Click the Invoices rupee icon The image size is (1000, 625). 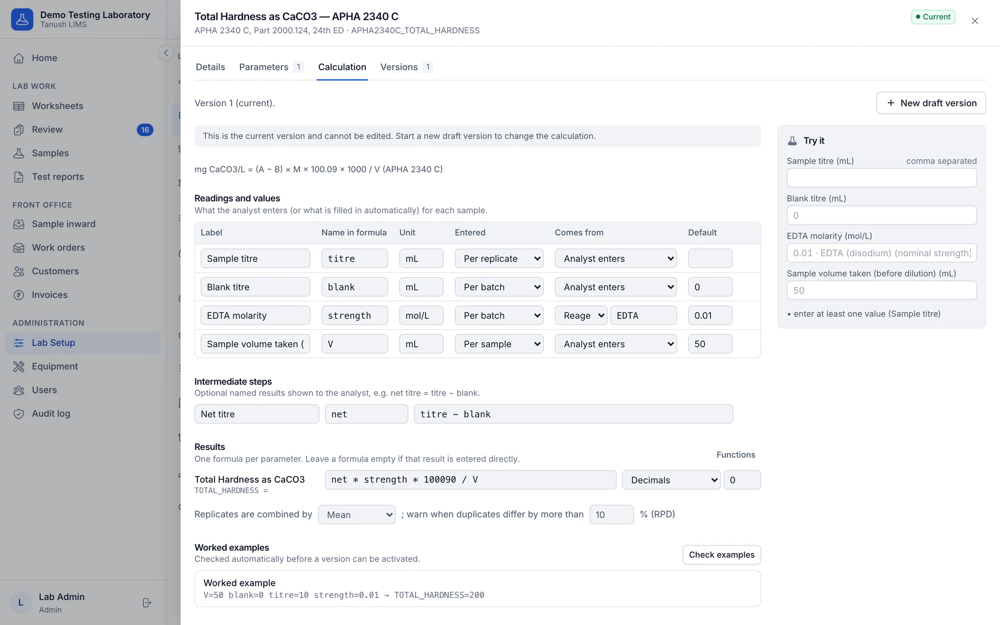click(19, 295)
